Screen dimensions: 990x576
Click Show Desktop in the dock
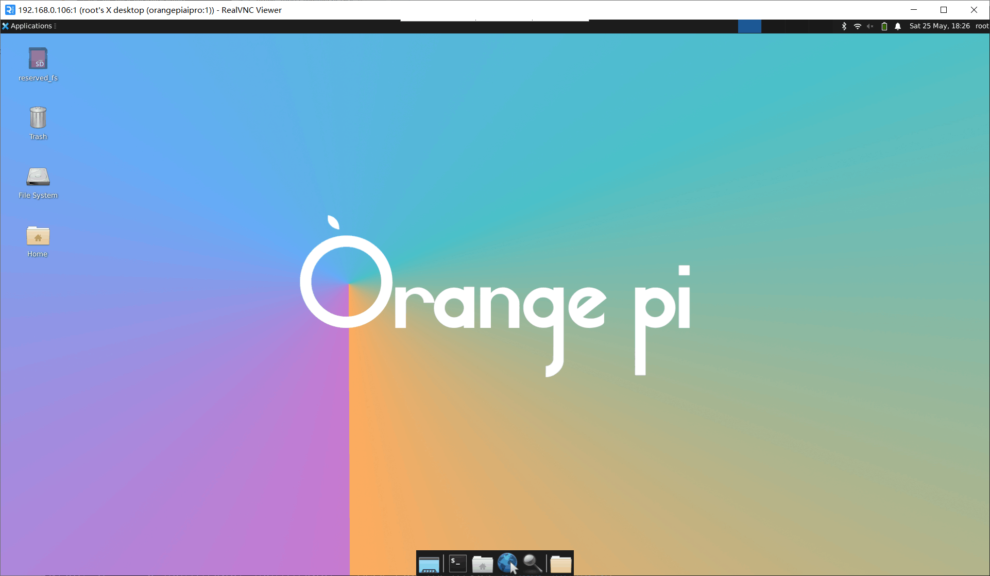point(429,564)
